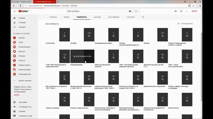
Task: Switch to the ГЛАВНАЯ channel tab
Action: tap(53, 17)
